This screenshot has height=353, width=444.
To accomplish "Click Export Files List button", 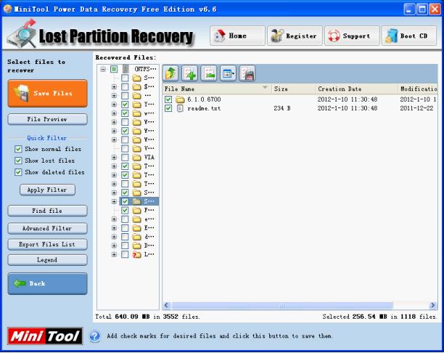I will click(48, 244).
